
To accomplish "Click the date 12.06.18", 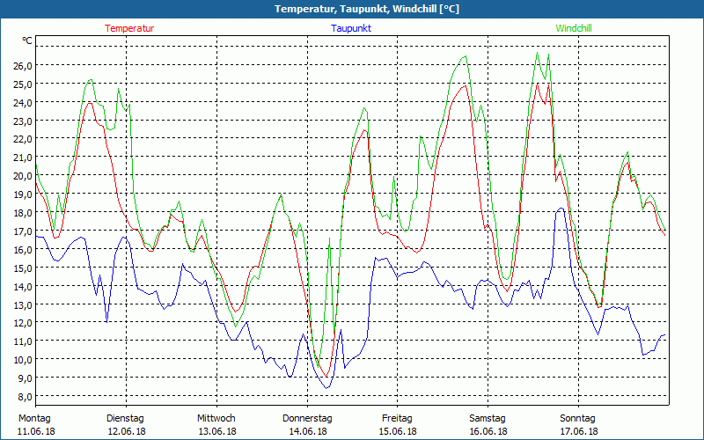I will (x=127, y=431).
